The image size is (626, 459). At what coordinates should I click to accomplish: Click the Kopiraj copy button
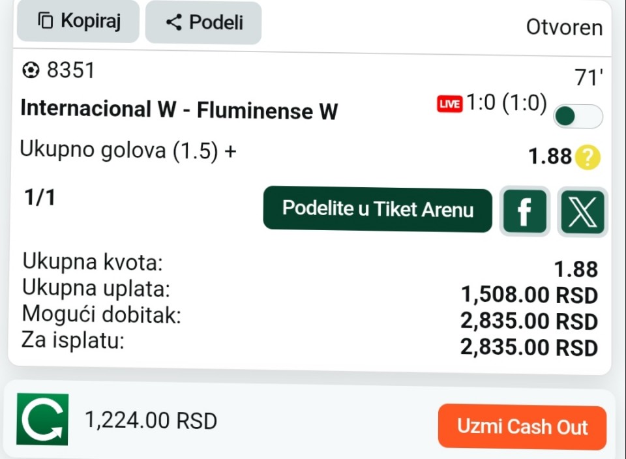(x=78, y=21)
